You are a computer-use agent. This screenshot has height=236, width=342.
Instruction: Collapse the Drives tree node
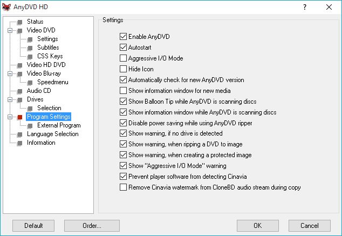click(x=10, y=99)
